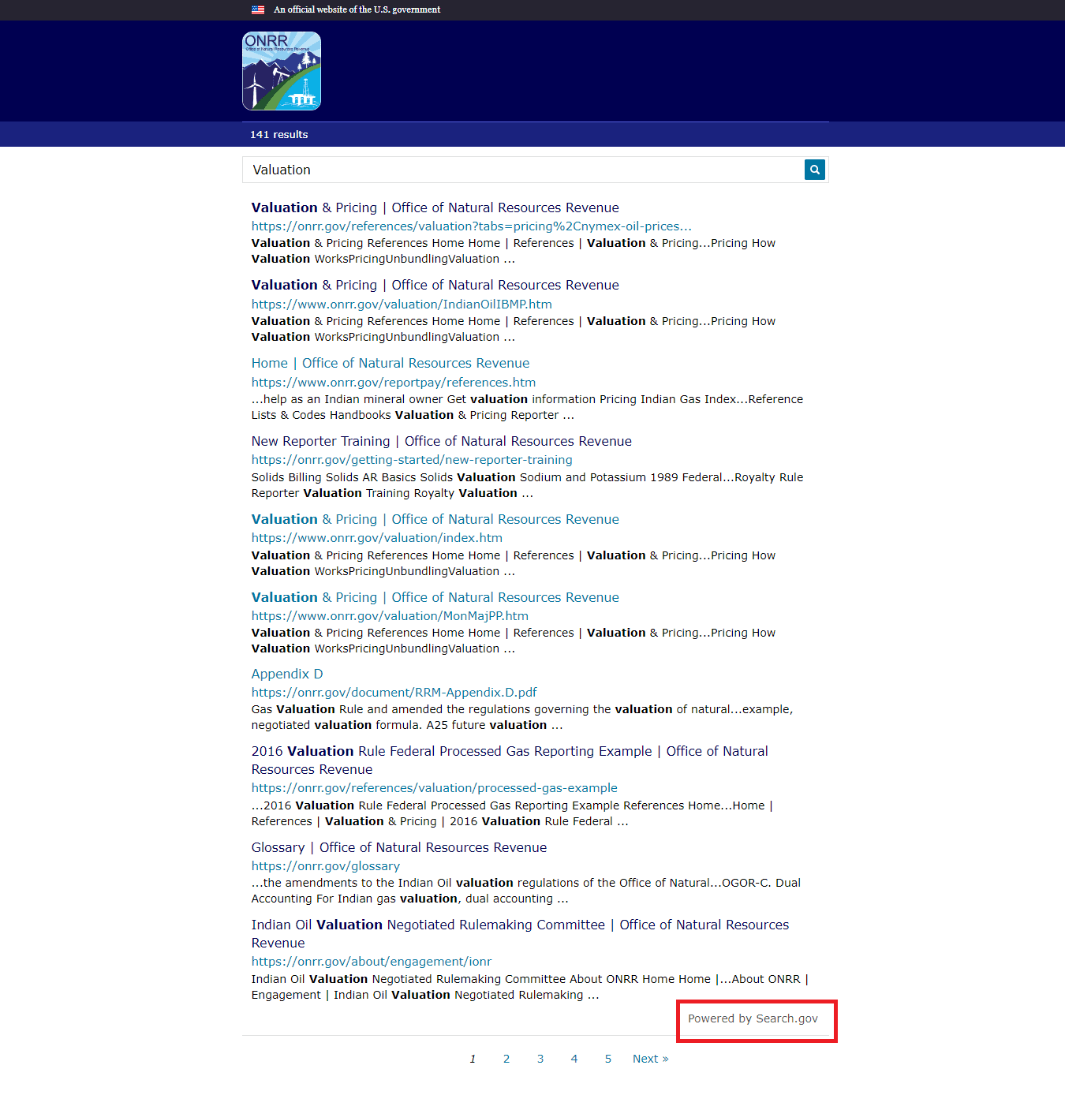Screen dimensions: 1065x1095
Task: Click the Next » pagination link
Action: point(650,1059)
